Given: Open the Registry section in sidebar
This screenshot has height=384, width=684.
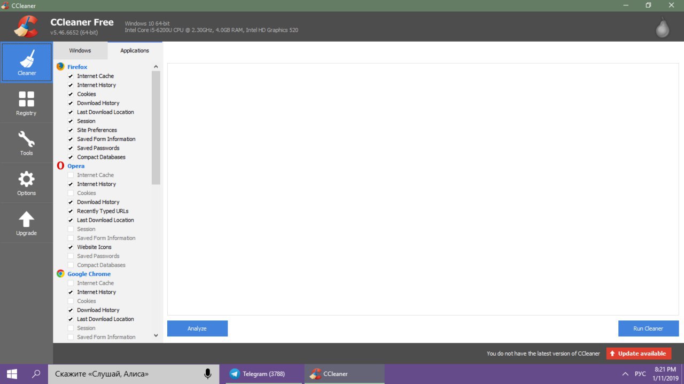Looking at the screenshot, I should click(26, 103).
